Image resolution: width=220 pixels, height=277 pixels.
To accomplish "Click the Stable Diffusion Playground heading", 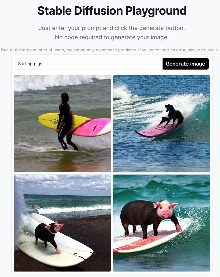I will (112, 11).
